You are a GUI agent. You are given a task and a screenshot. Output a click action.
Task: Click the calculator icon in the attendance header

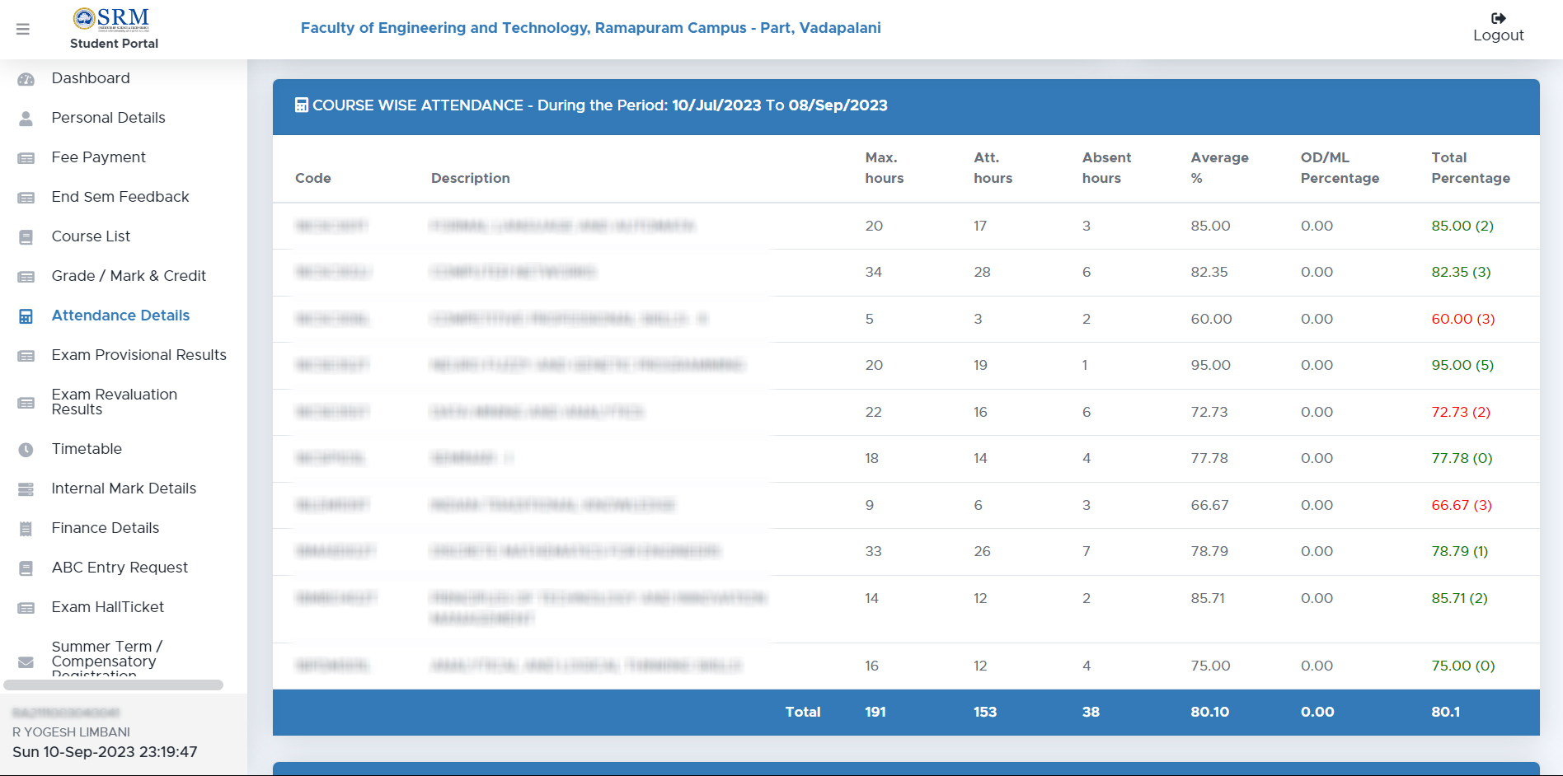tap(302, 105)
